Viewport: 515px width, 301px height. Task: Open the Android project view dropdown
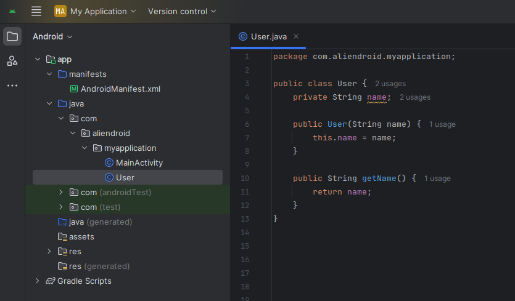pyautogui.click(x=52, y=36)
